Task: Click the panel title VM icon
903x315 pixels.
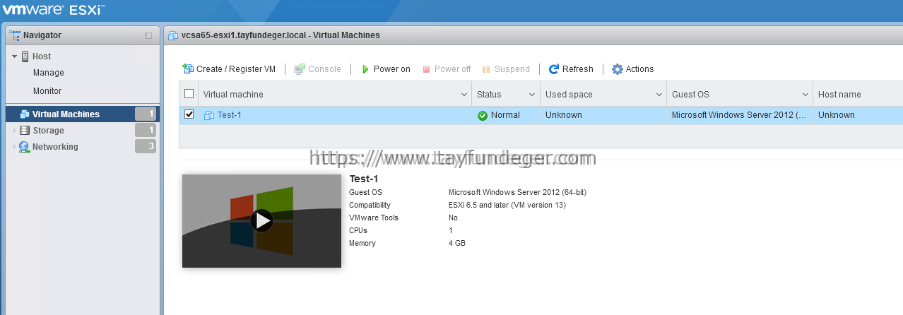Action: point(173,35)
